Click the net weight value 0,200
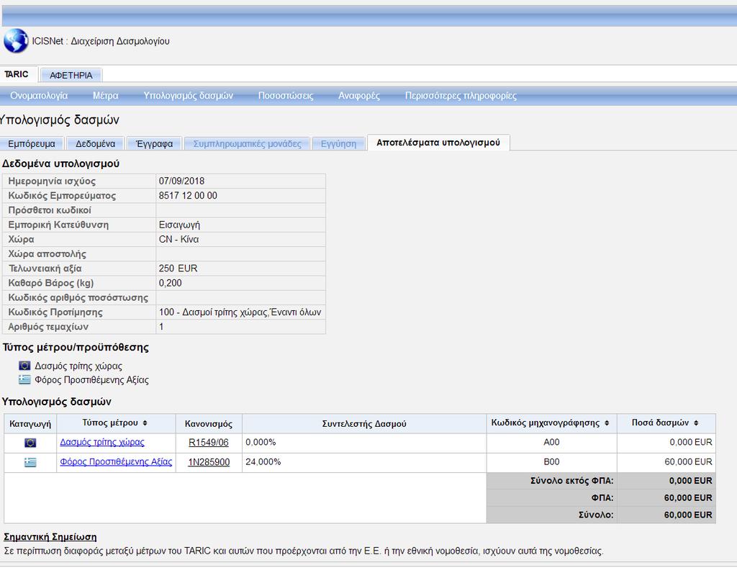Image resolution: width=737 pixels, height=573 pixels. click(x=170, y=283)
